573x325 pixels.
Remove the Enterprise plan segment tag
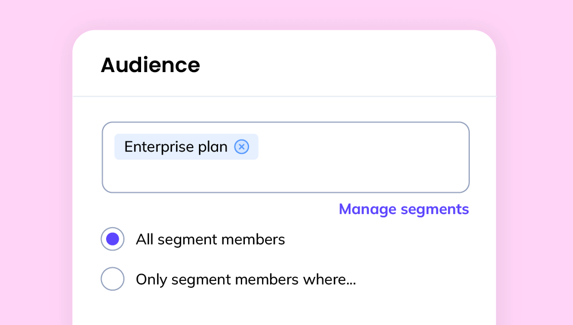click(x=242, y=147)
